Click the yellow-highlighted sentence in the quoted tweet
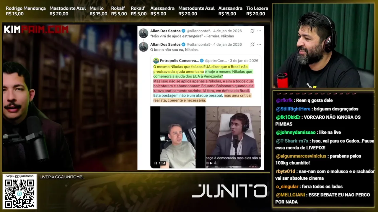The width and height of the screenshot is (378, 212). (200, 69)
